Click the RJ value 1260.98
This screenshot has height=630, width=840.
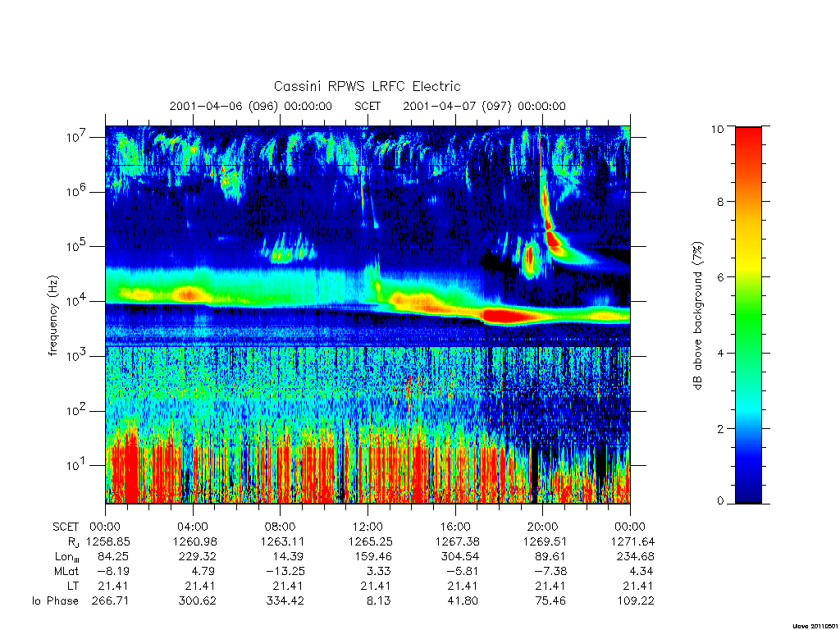(196, 541)
